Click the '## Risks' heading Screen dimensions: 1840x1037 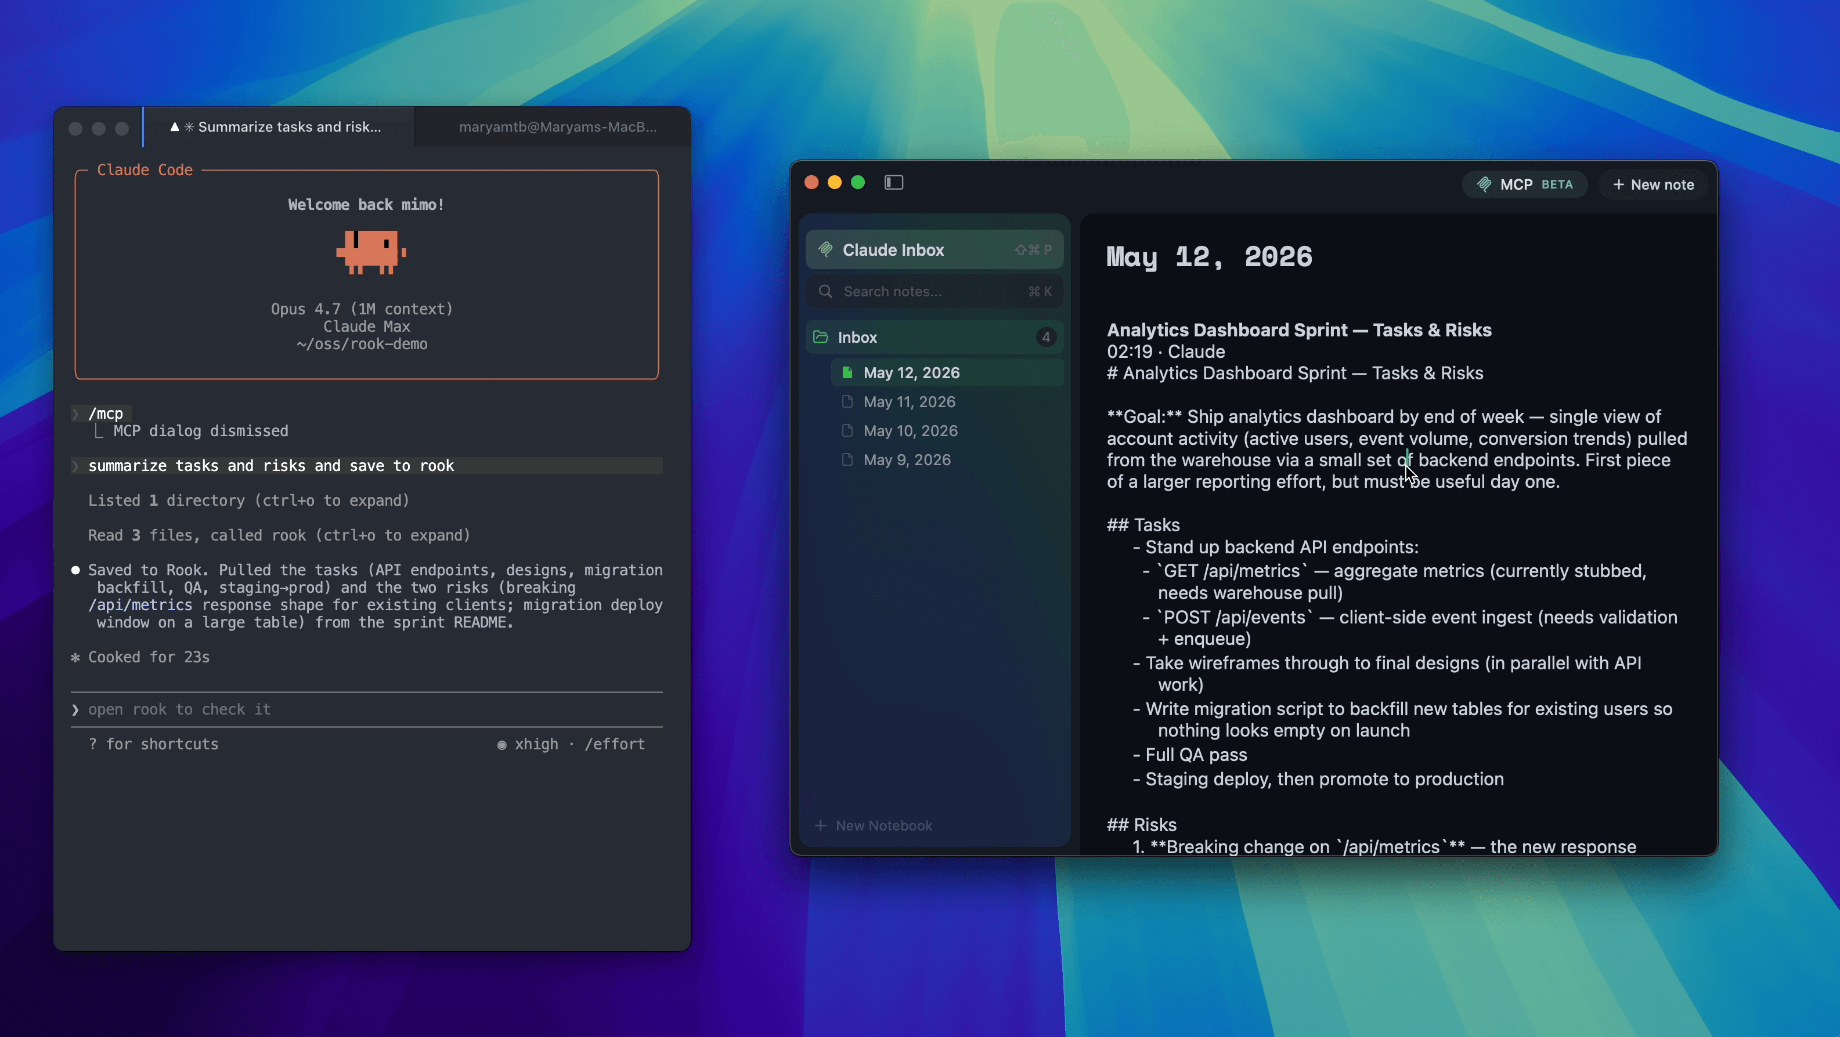click(1141, 825)
